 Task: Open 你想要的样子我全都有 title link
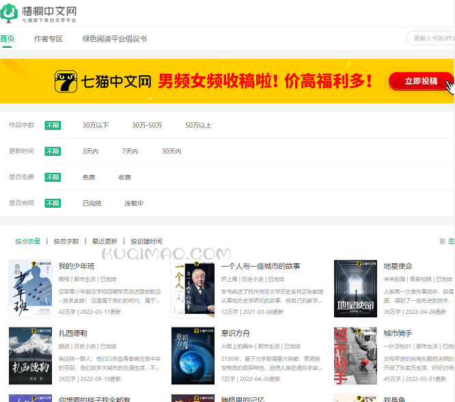point(94,399)
